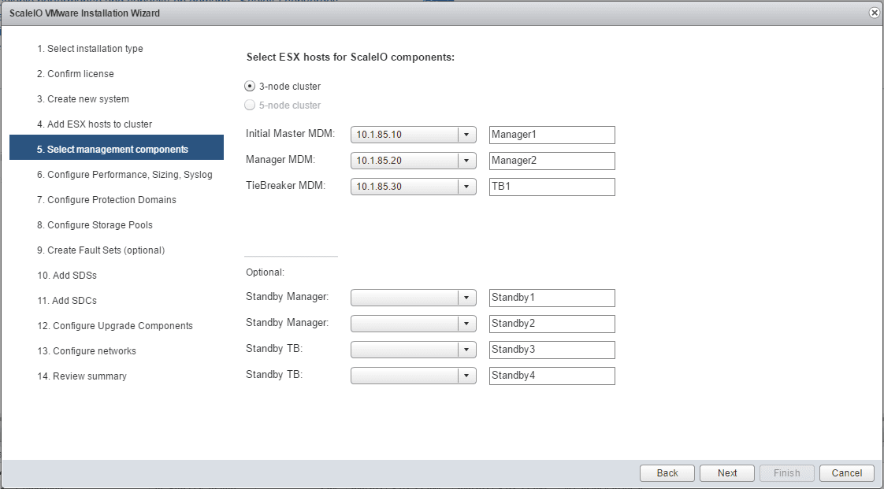
Task: Open step 13 Configure networks
Action: 87,351
